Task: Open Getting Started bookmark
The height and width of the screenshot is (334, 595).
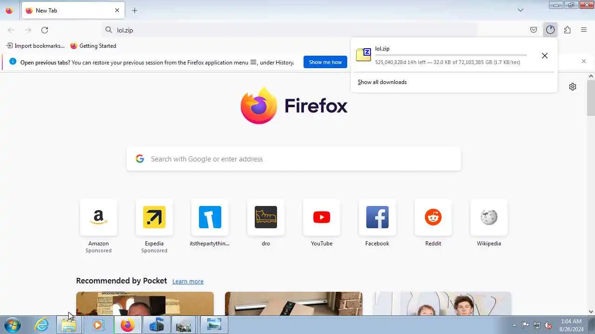Action: tap(93, 46)
